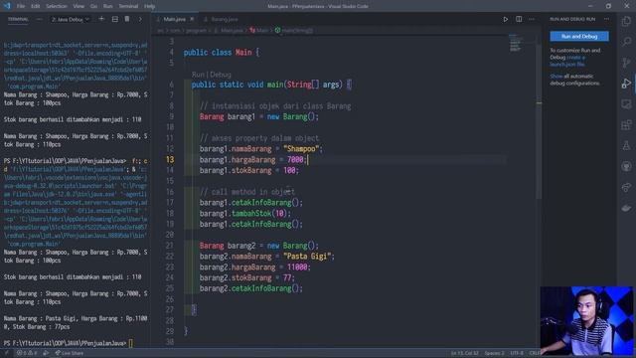This screenshot has height=358, width=636.
Task: Open the Testing flask icon
Action: (x=626, y=146)
